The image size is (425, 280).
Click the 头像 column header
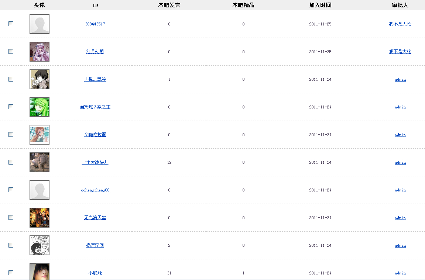pos(39,5)
